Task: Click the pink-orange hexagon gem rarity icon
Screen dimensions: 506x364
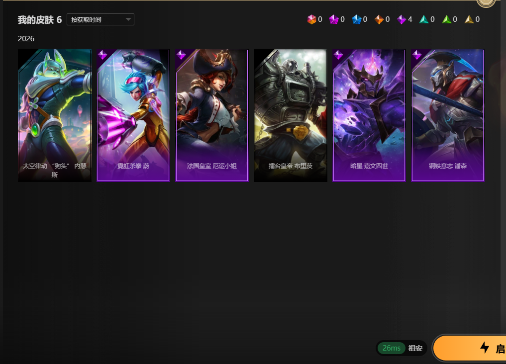Action: pos(311,20)
